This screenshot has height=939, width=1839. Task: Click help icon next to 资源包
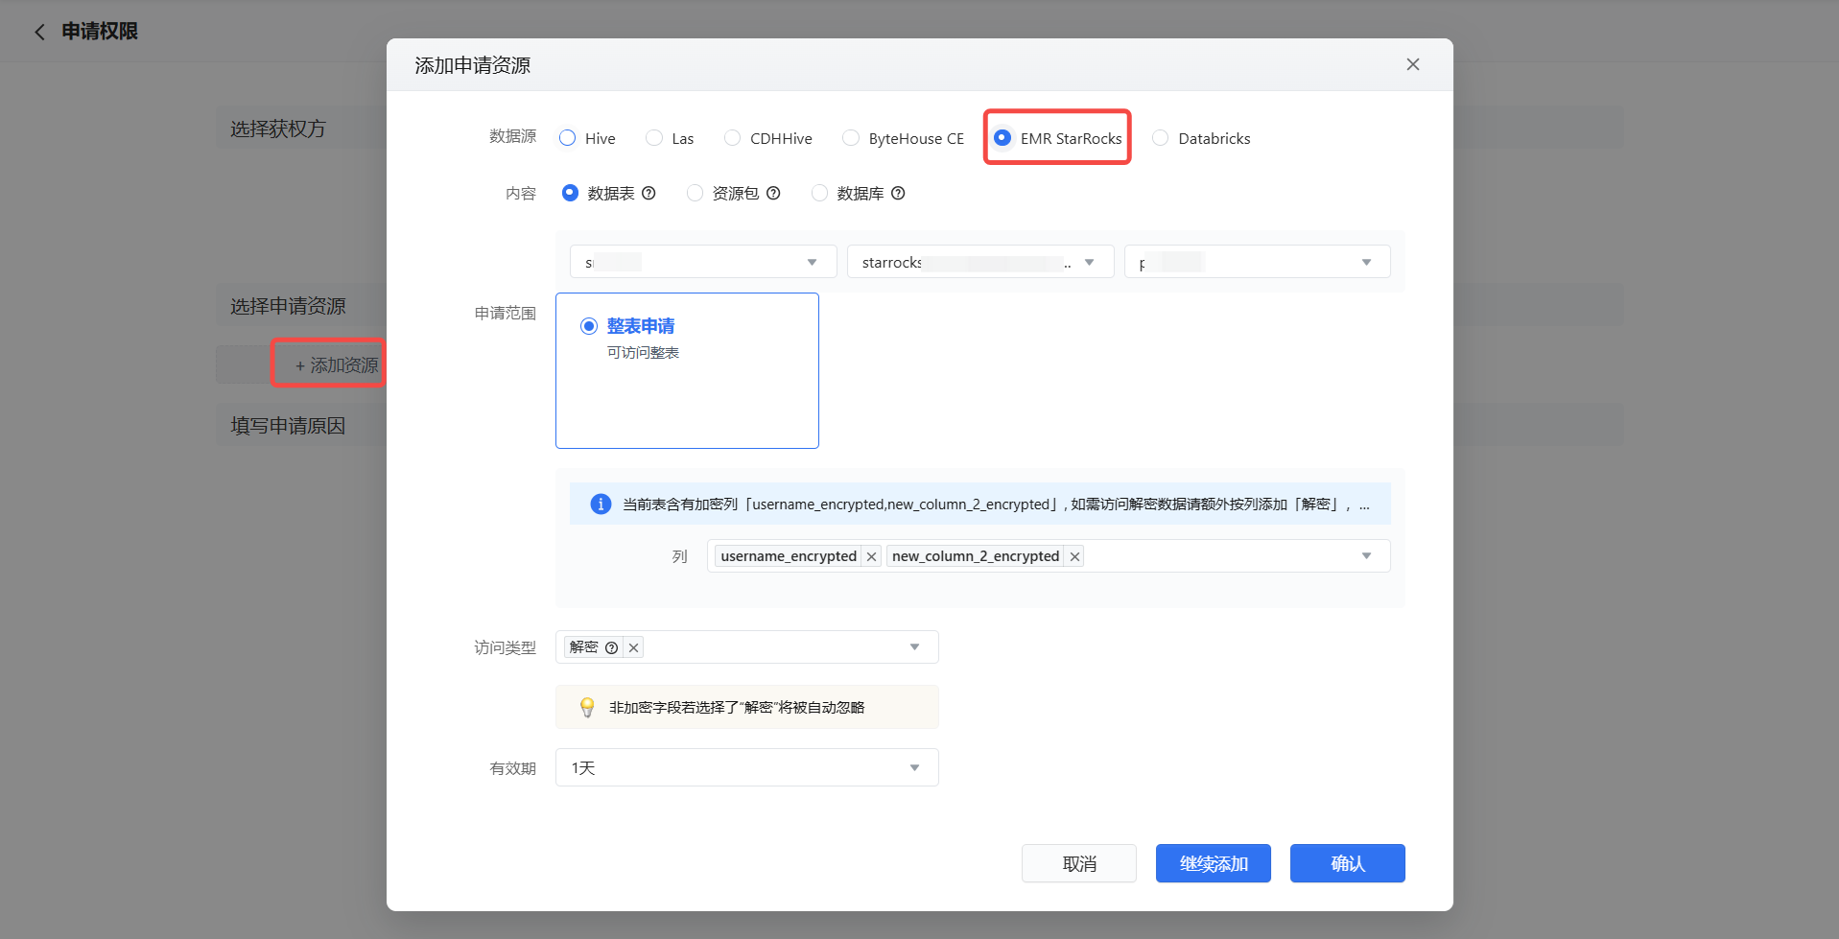(773, 193)
